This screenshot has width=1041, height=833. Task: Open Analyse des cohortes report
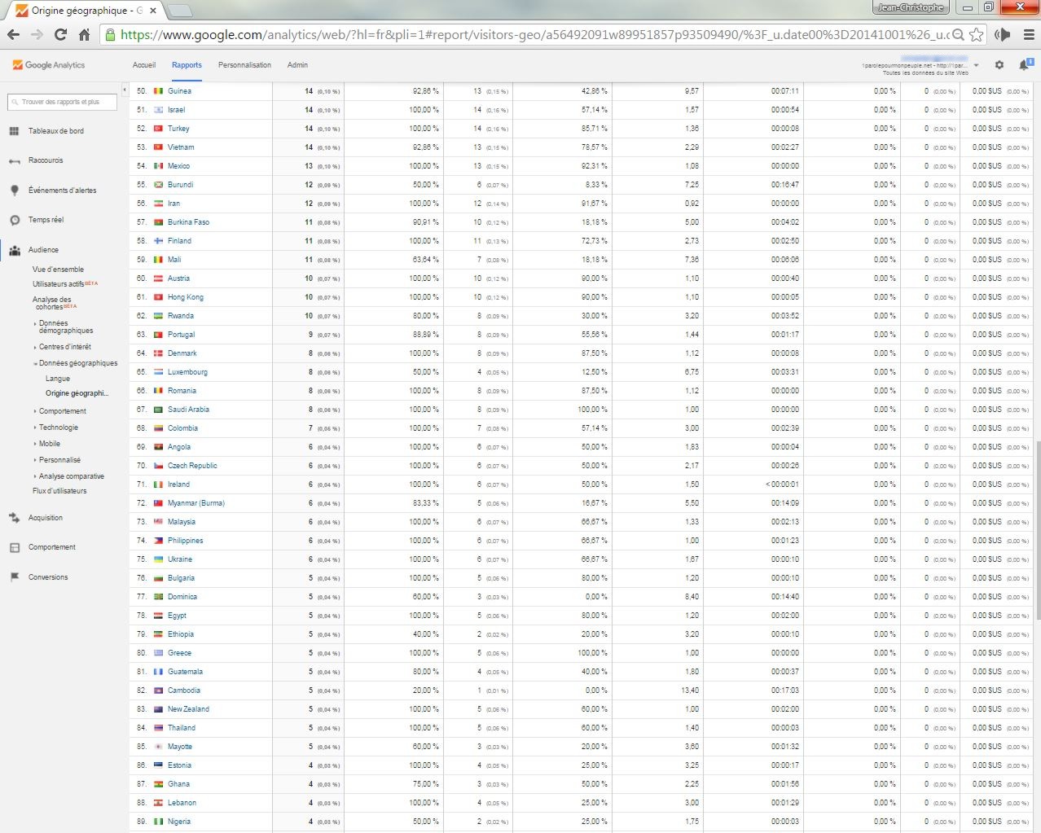(x=55, y=303)
